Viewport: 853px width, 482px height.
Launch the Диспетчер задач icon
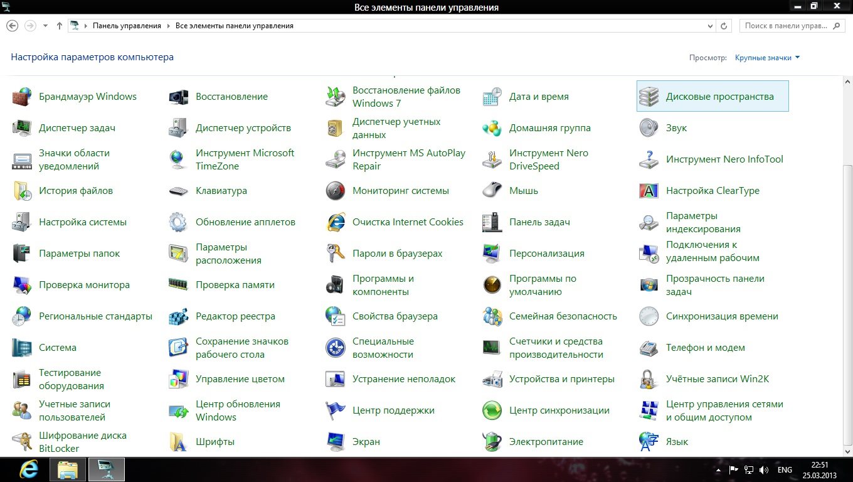(x=22, y=128)
